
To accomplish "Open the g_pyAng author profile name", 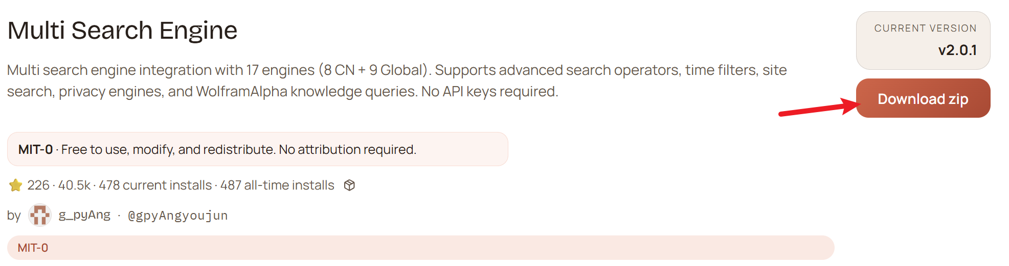I will (x=84, y=215).
